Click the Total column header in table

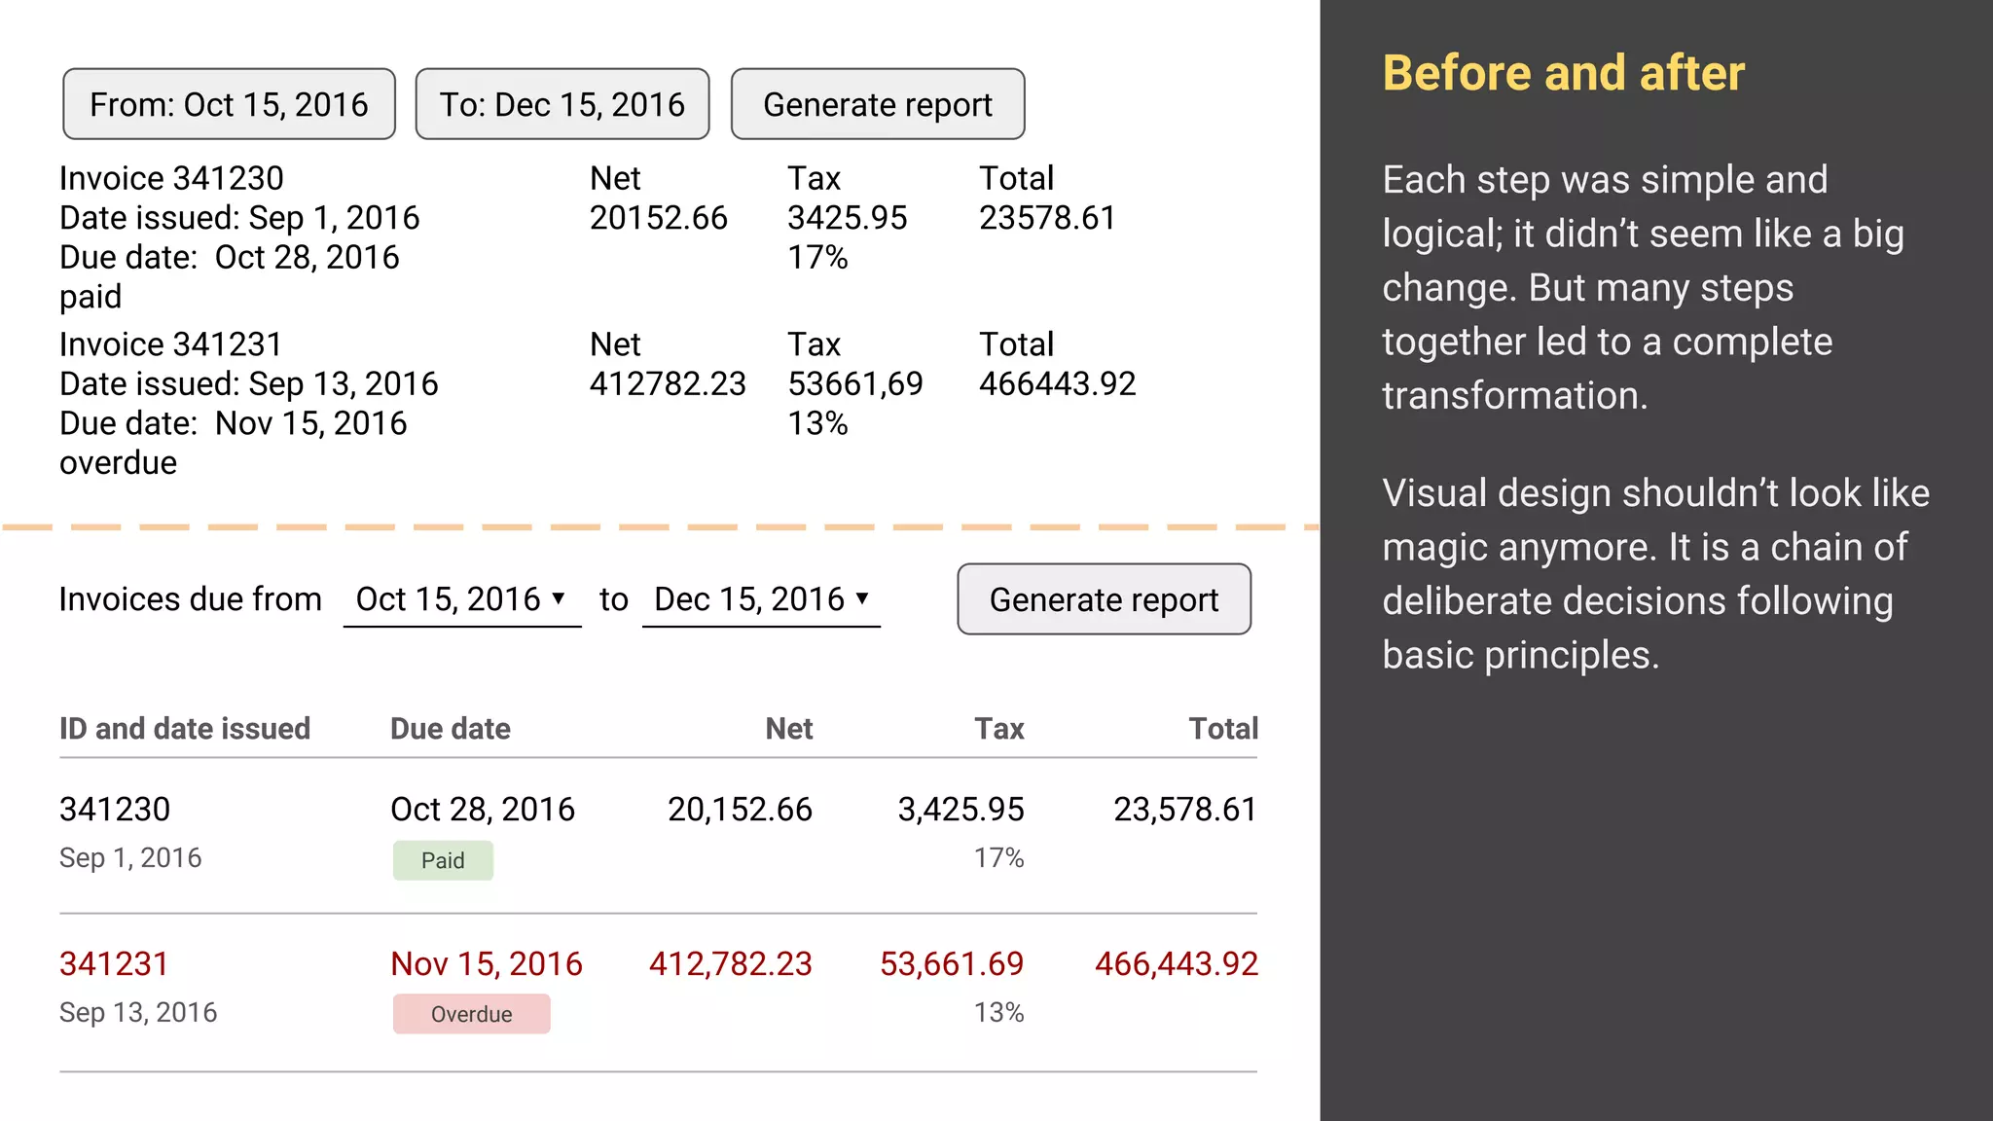pos(1223,729)
